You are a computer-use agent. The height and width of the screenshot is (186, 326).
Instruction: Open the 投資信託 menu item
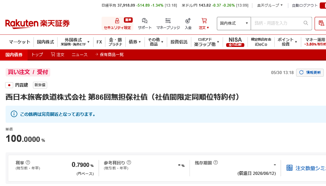pos(179,42)
